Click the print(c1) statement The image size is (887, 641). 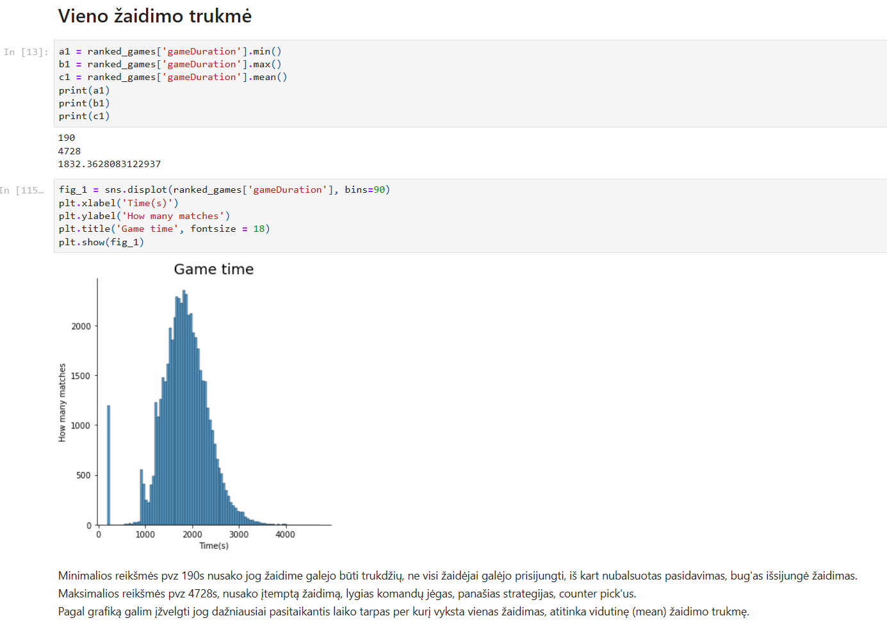click(84, 116)
